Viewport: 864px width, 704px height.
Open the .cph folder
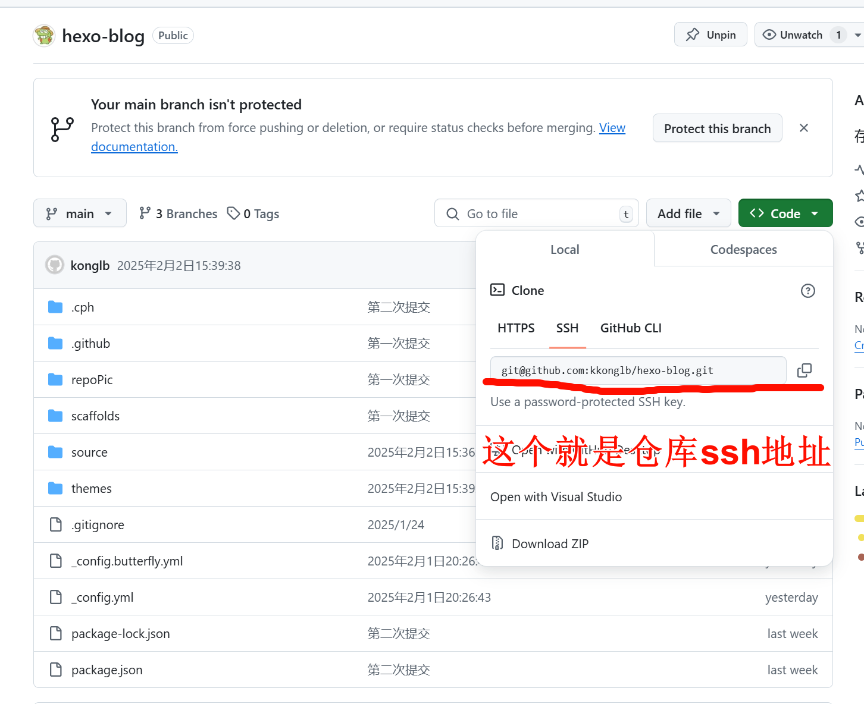[83, 307]
